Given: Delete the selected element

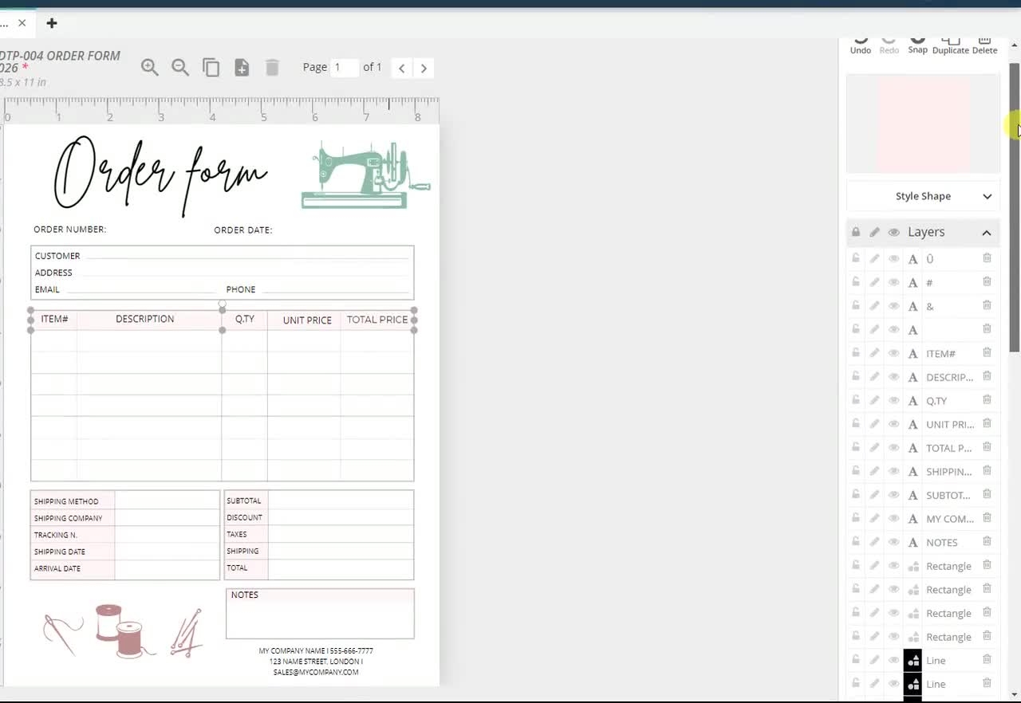Looking at the screenshot, I should point(985,45).
